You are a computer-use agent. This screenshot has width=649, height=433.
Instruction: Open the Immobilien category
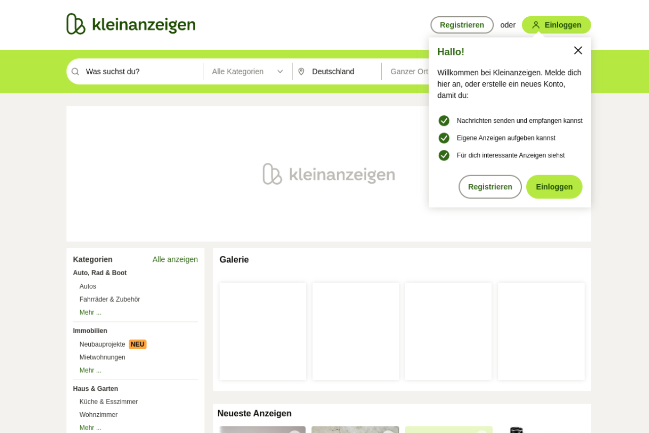[90, 331]
